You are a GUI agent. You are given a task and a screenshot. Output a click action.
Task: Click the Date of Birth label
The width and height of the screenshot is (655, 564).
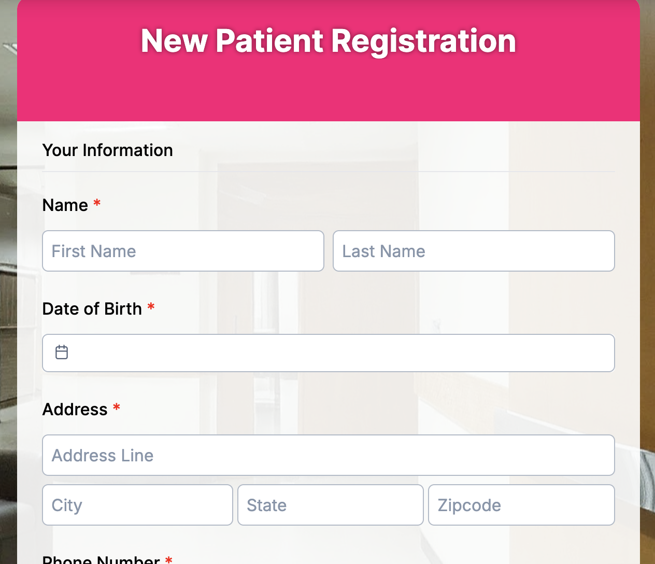tap(92, 309)
